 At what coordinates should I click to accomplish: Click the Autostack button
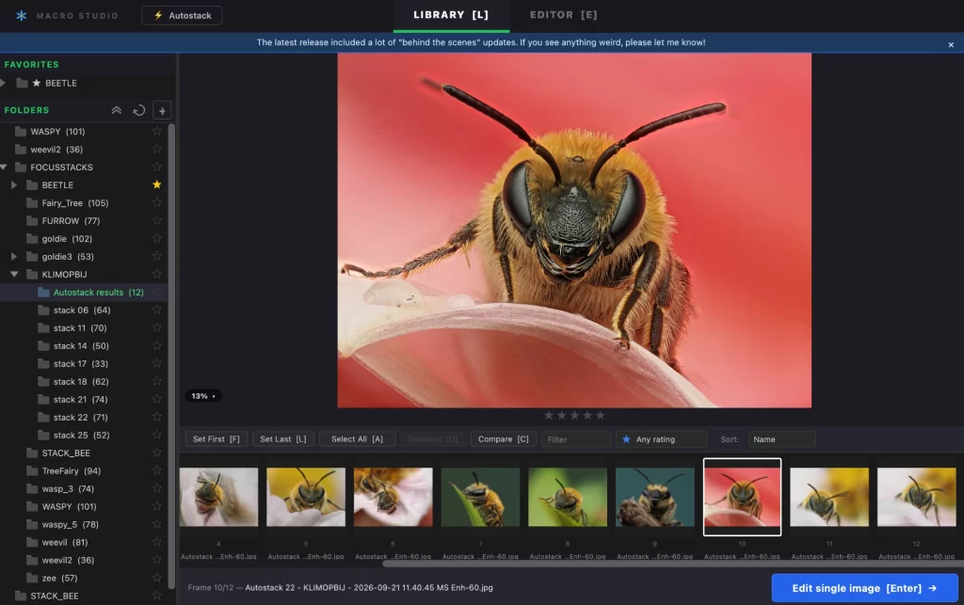click(x=182, y=15)
